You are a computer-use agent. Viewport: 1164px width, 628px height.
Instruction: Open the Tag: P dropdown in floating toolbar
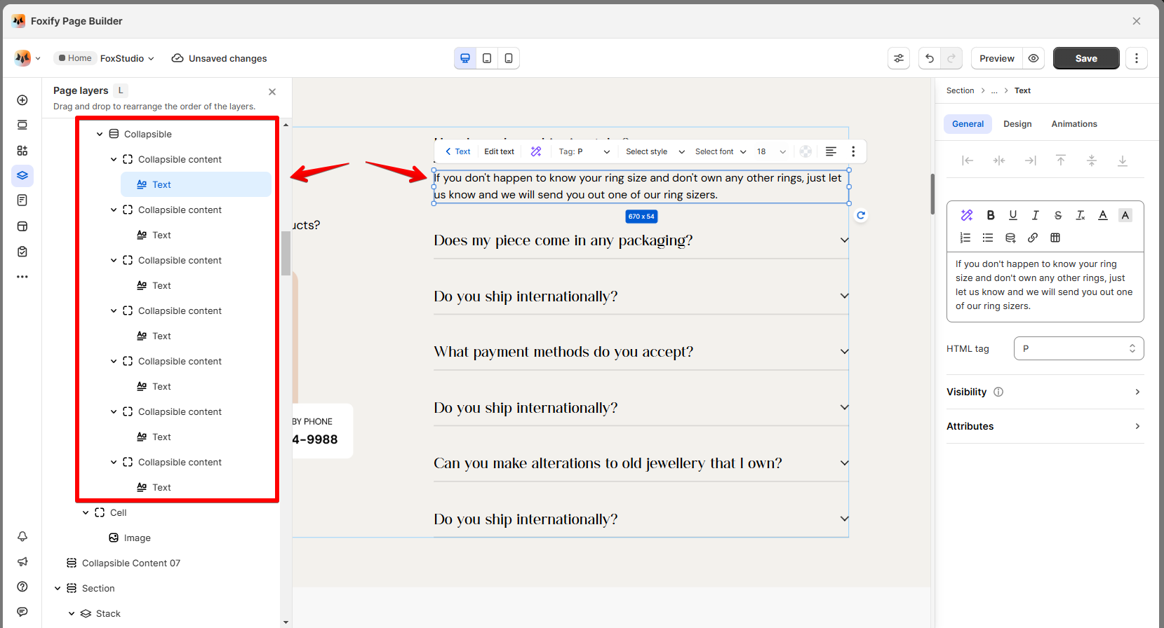[584, 151]
